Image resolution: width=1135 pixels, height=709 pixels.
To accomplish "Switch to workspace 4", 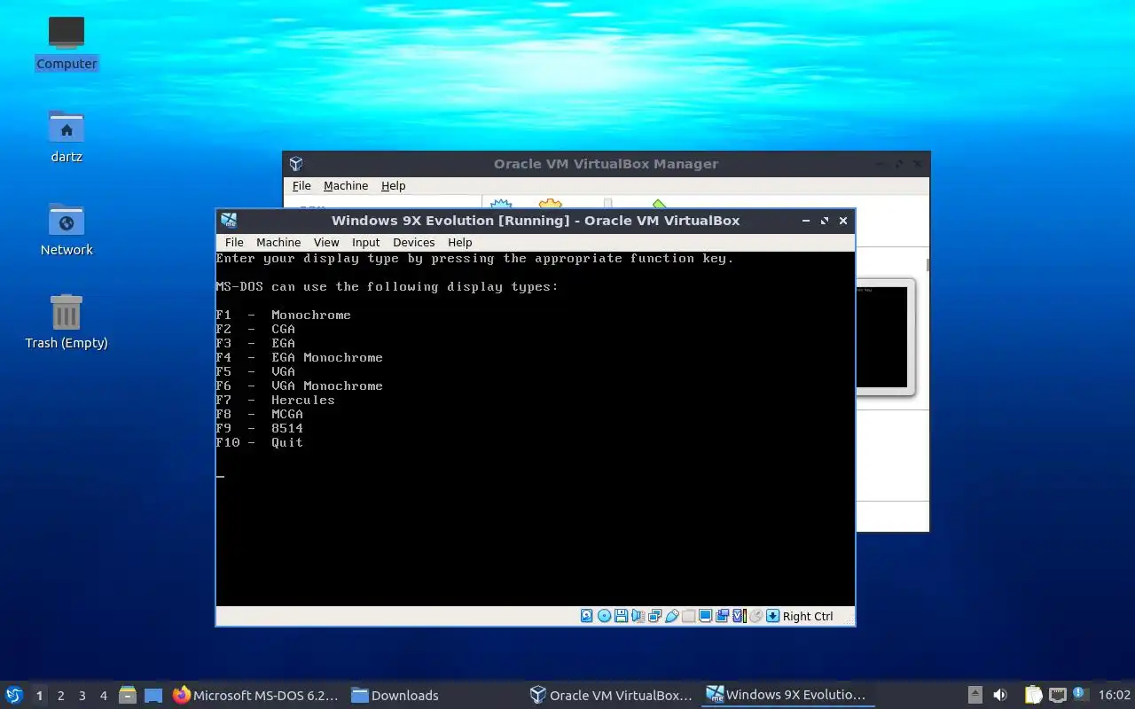I will [103, 696].
